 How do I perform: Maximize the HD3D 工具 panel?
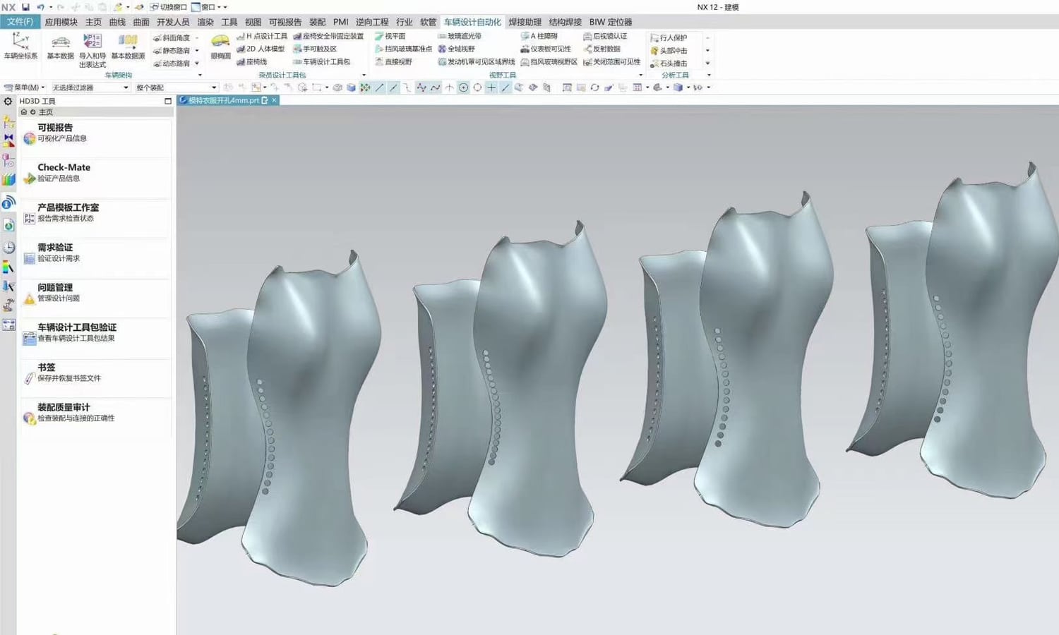point(168,101)
